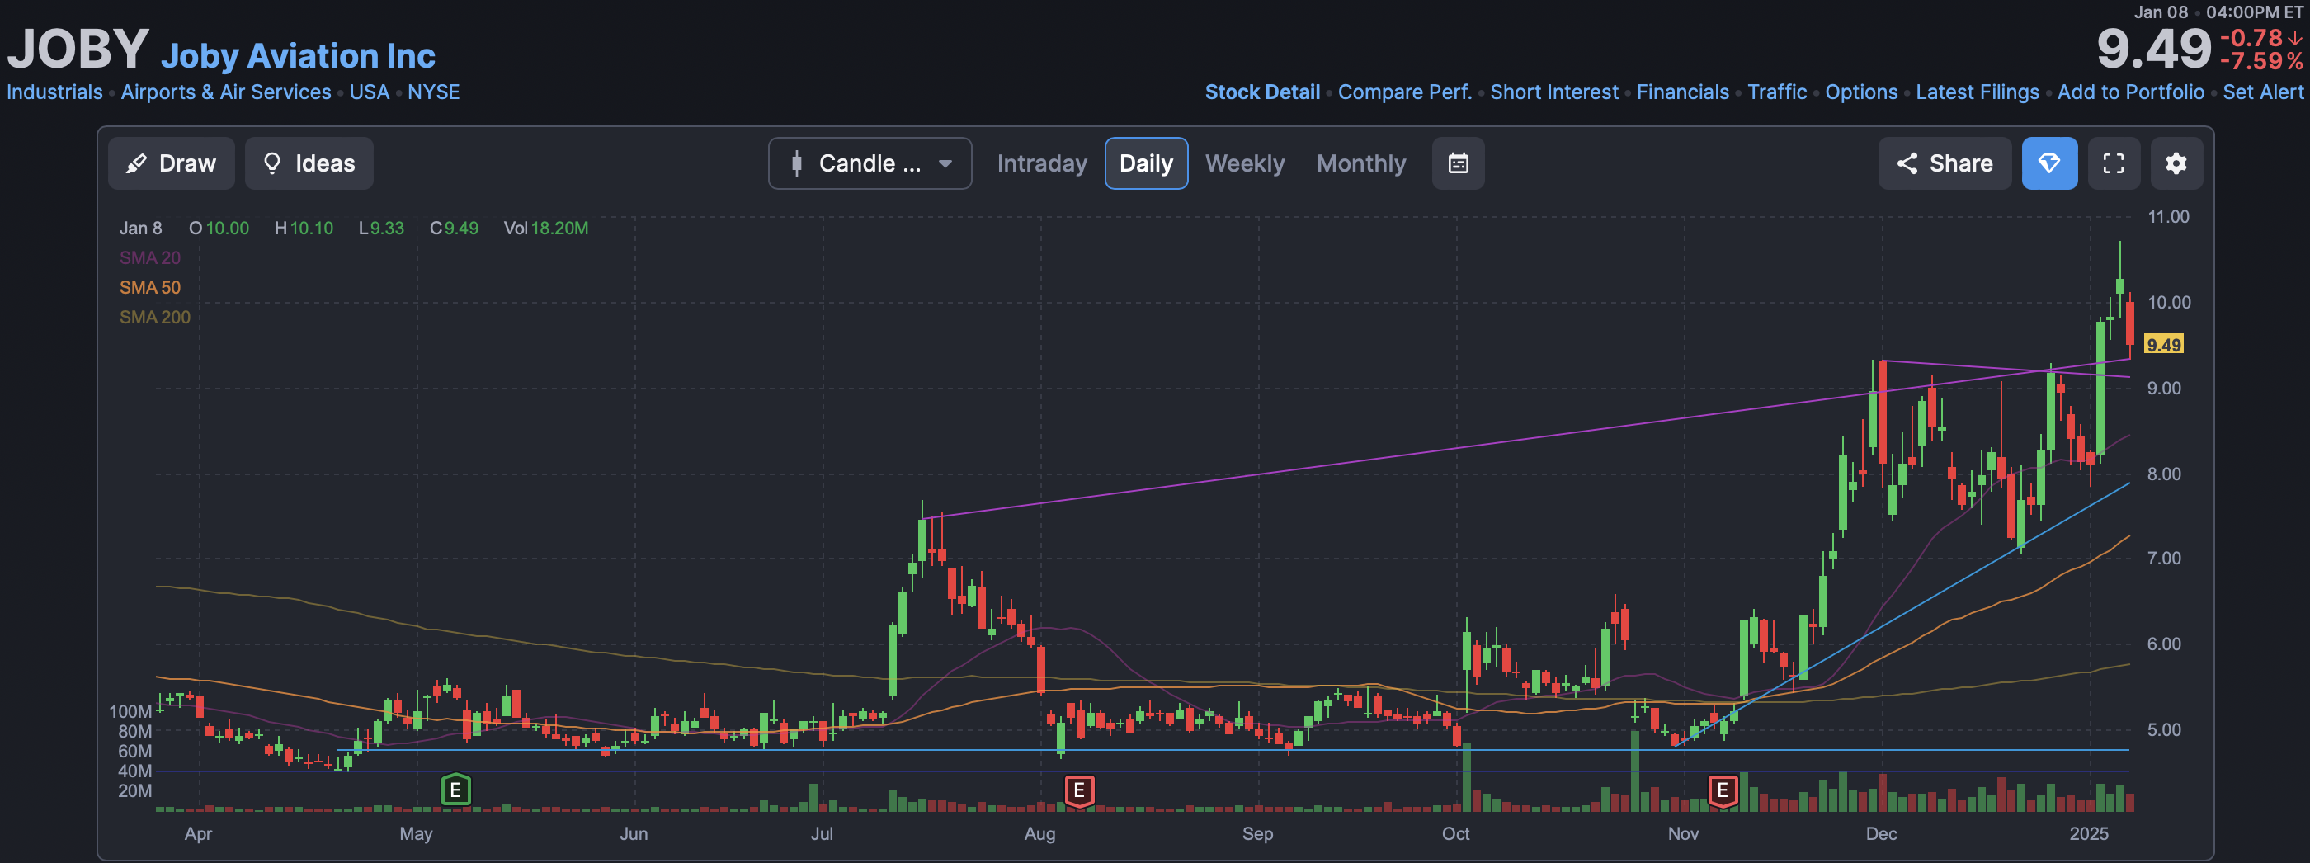Click the 9.49 last price quote
Image resolution: width=2310 pixels, height=863 pixels.
(x=2153, y=49)
